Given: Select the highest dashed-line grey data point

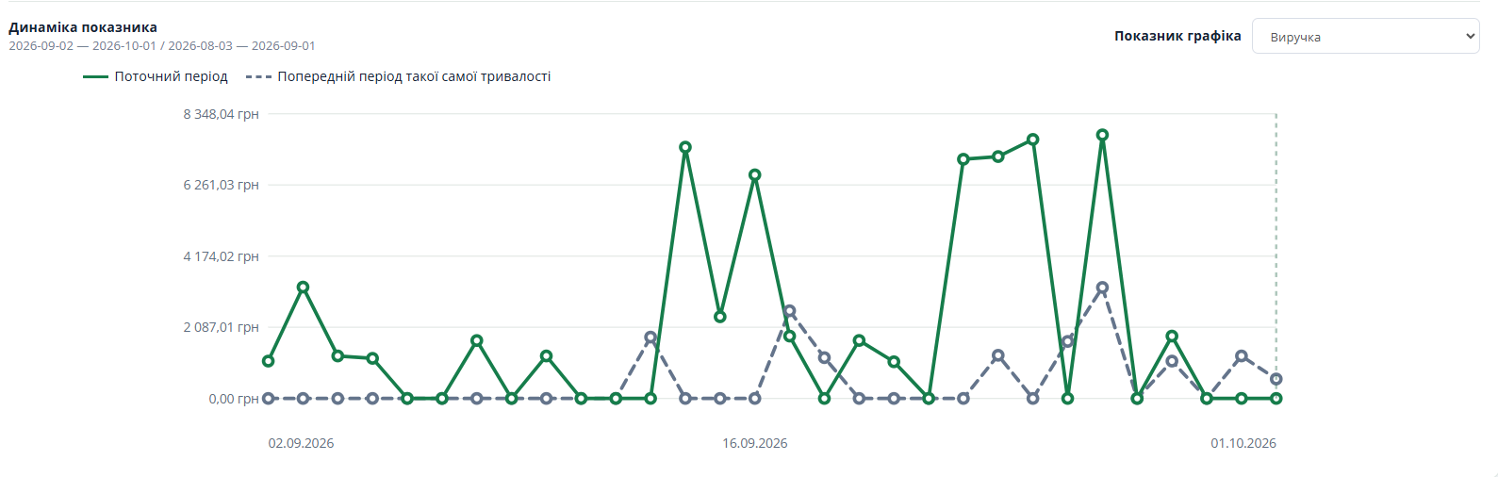Looking at the screenshot, I should click(x=1102, y=288).
